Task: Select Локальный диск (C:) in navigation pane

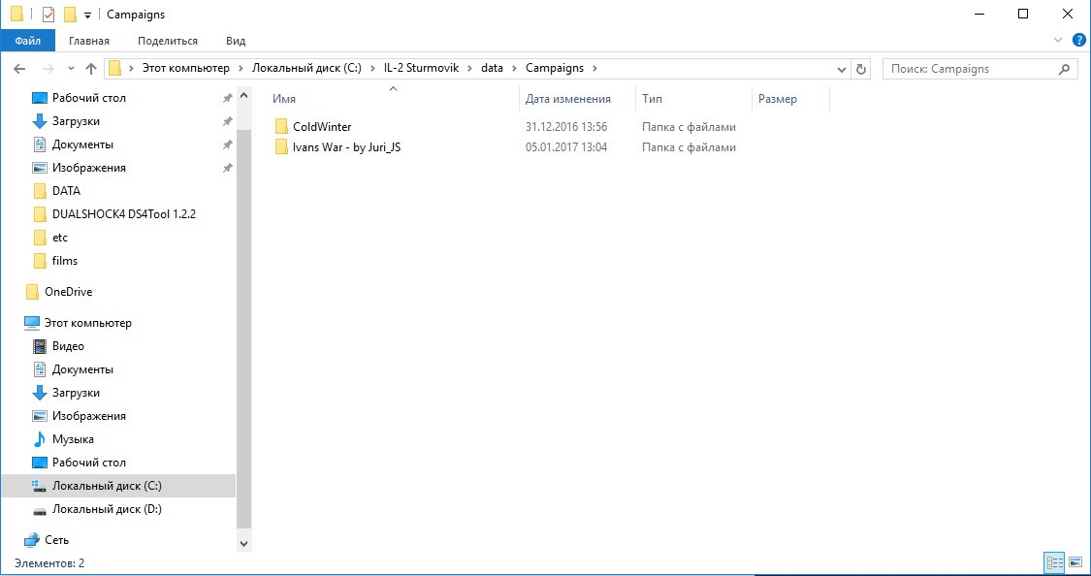Action: pos(117,486)
